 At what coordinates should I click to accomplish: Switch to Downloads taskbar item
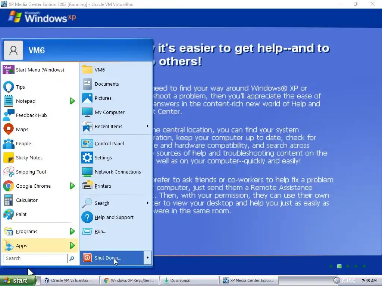pos(189,280)
